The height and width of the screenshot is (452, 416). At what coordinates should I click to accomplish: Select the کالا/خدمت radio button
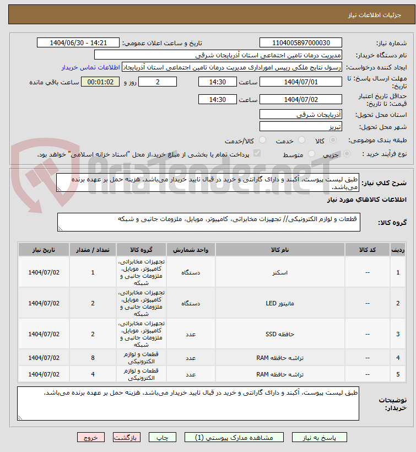262,140
